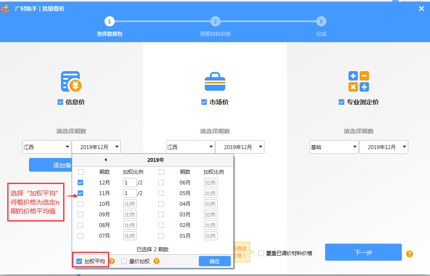Click the 12月 weight ratio input field

point(130,182)
